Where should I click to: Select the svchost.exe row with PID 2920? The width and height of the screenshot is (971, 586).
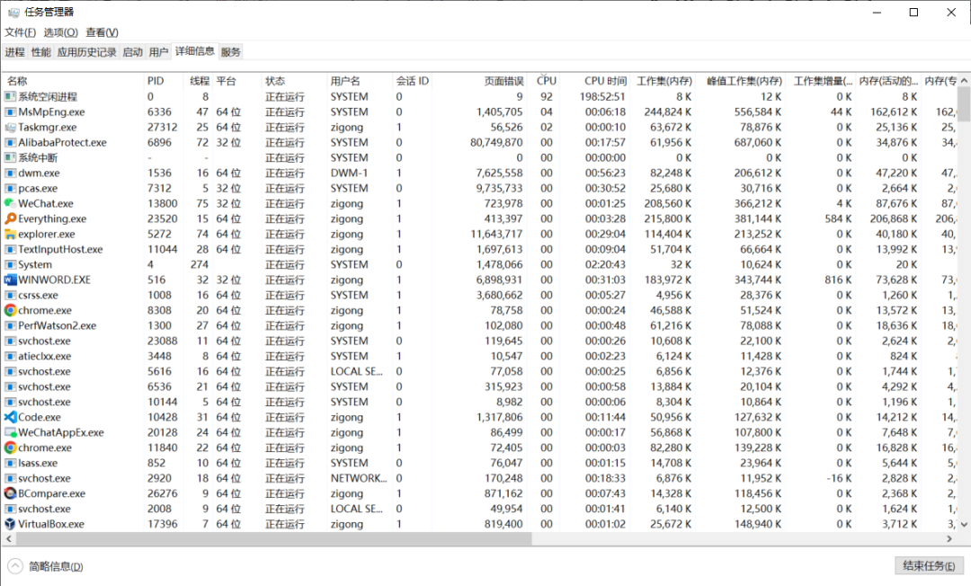point(480,478)
